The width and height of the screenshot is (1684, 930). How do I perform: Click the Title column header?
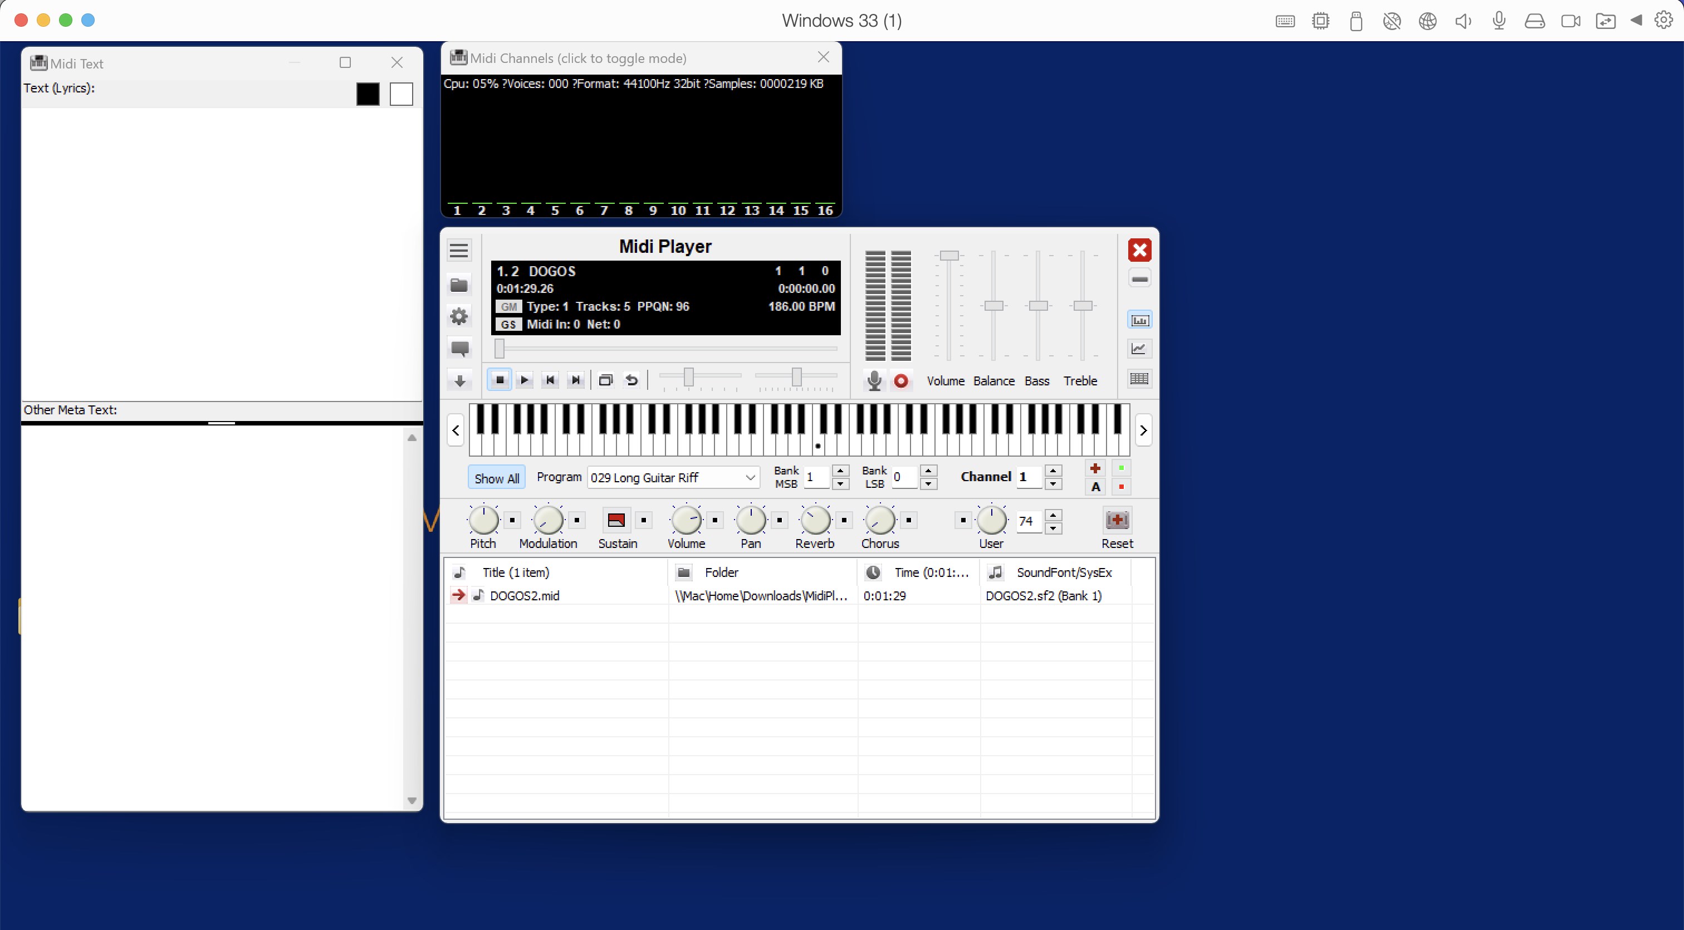tap(515, 572)
